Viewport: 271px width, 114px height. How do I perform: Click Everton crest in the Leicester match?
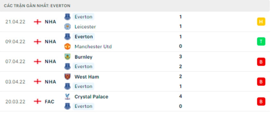[67, 17]
